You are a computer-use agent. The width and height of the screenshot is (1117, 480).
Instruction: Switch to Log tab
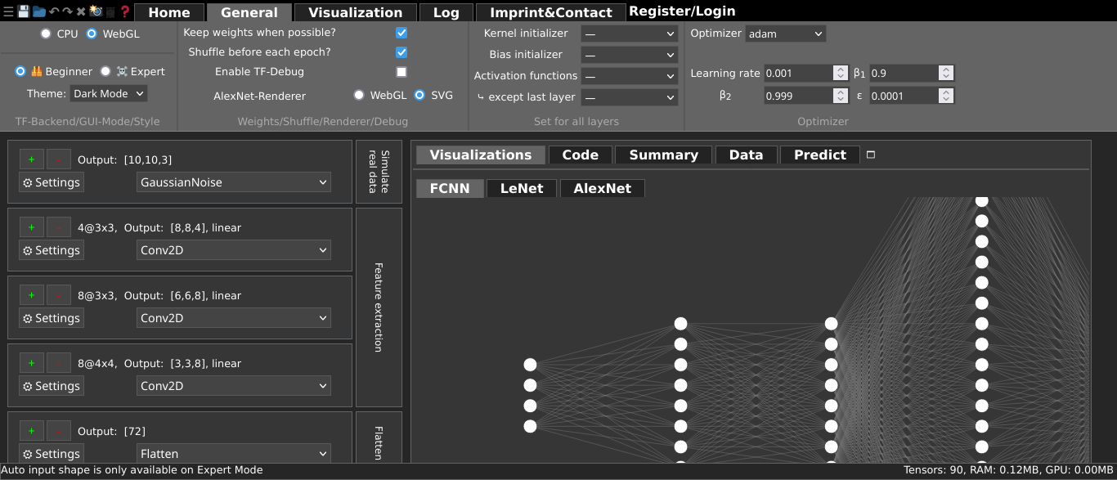[446, 12]
